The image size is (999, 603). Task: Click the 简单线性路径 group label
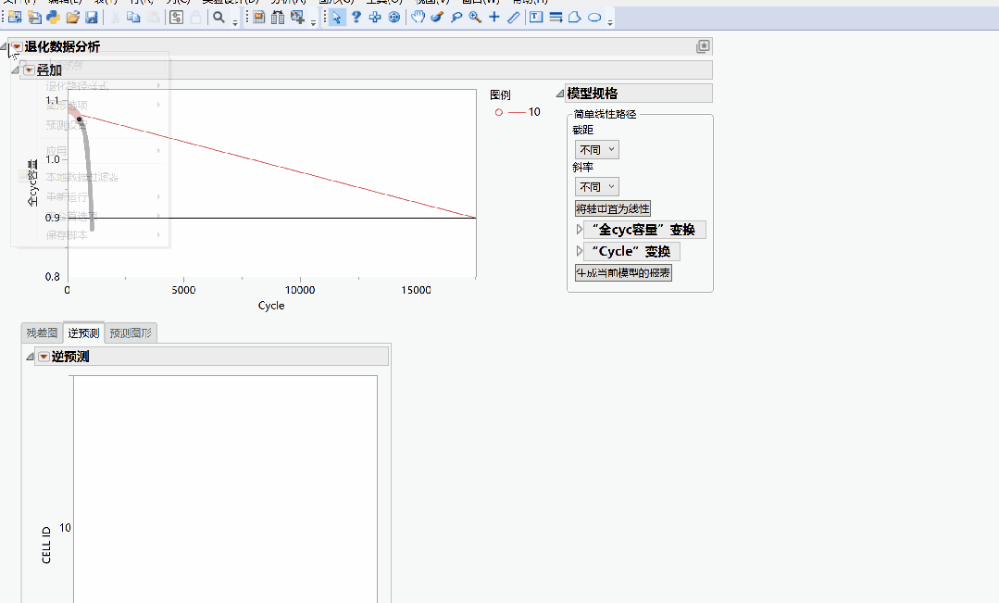click(605, 114)
